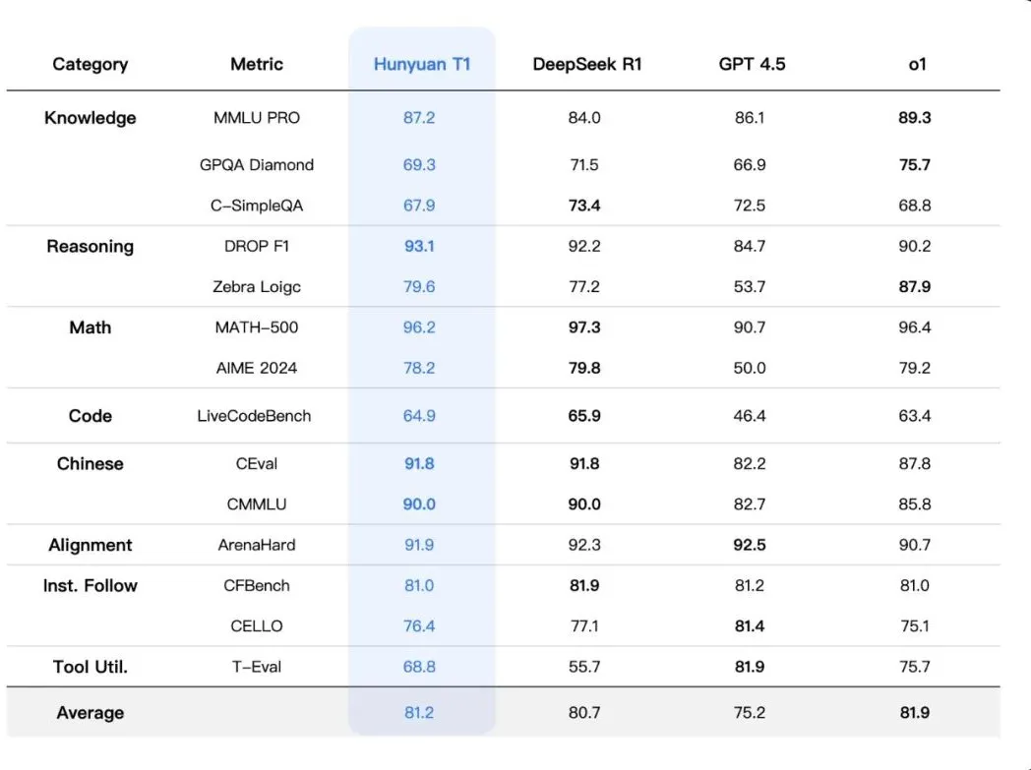
Task: Click the Hunyuan T1 column header
Action: (x=422, y=64)
